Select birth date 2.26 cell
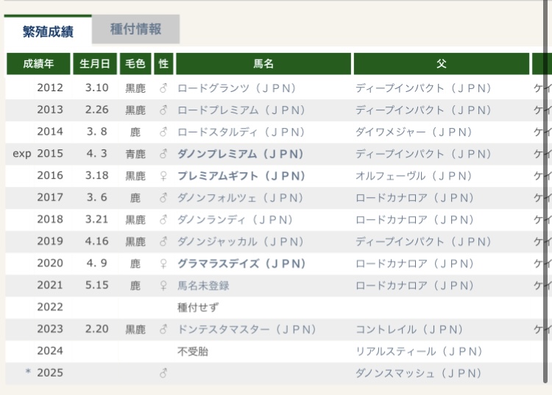The height and width of the screenshot is (395, 552). tap(97, 110)
